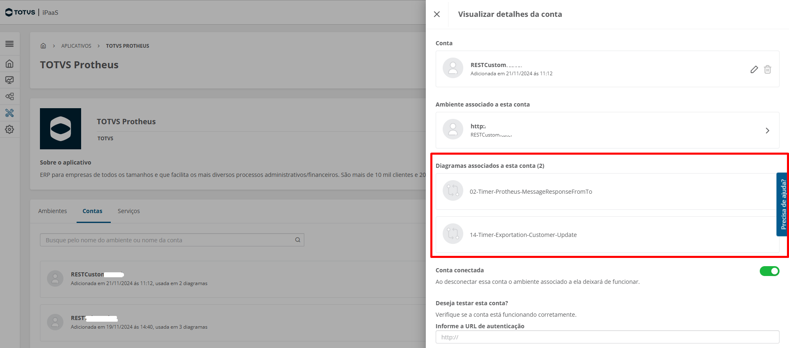Edit the RESTCustom account with pencil icon

click(754, 70)
